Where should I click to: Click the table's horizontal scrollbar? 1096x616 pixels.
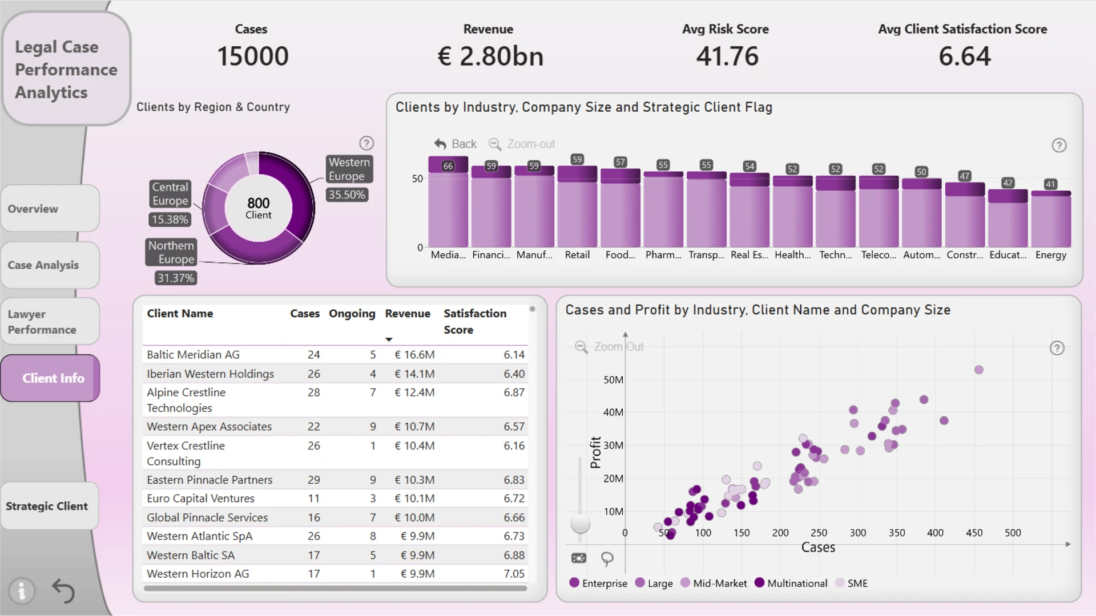pos(336,588)
